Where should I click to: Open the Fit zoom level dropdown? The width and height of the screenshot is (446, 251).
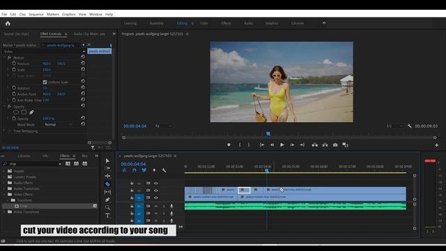tap(163, 125)
